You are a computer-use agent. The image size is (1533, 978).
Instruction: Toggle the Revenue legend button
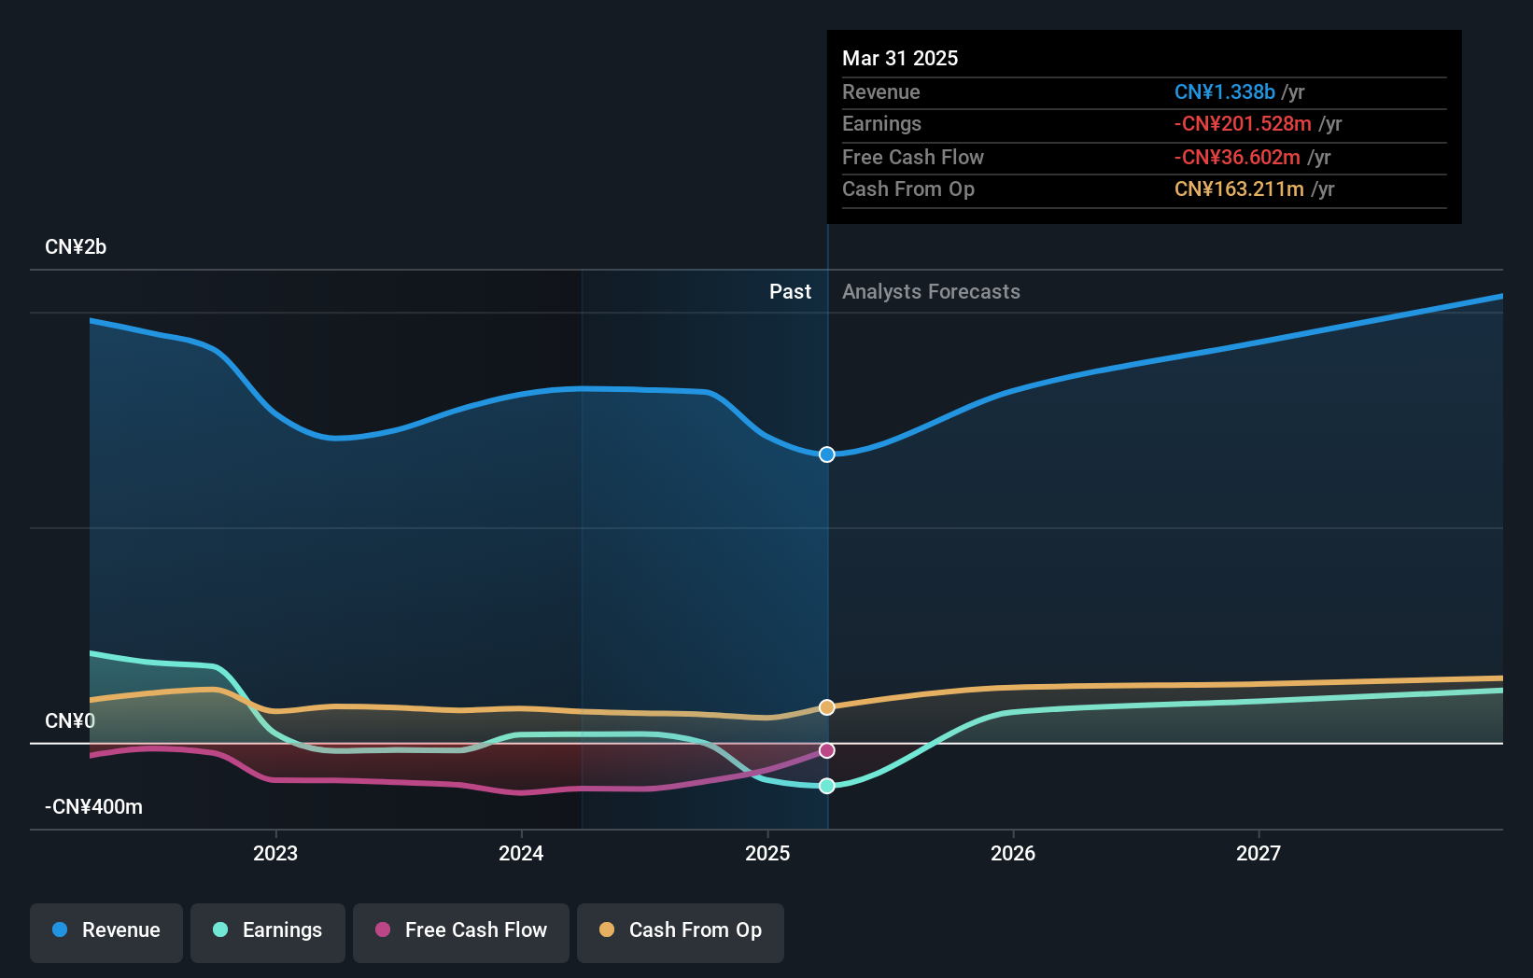[106, 932]
